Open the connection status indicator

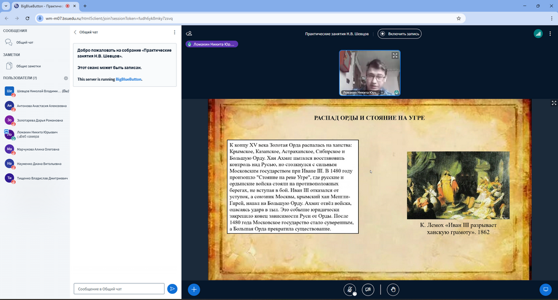click(x=538, y=33)
